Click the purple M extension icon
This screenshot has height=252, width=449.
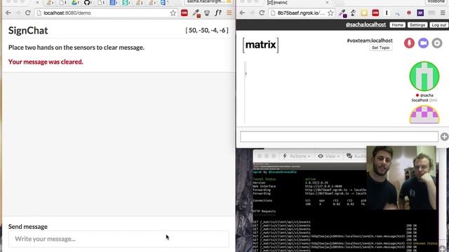pos(420,13)
